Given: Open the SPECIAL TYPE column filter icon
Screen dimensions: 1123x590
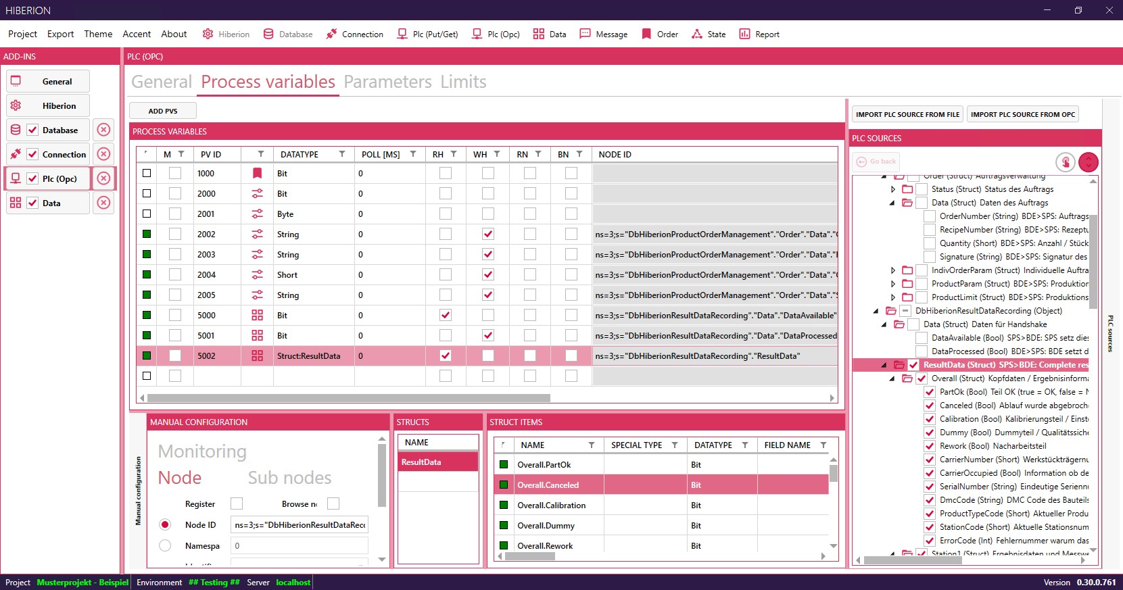Looking at the screenshot, I should (675, 445).
